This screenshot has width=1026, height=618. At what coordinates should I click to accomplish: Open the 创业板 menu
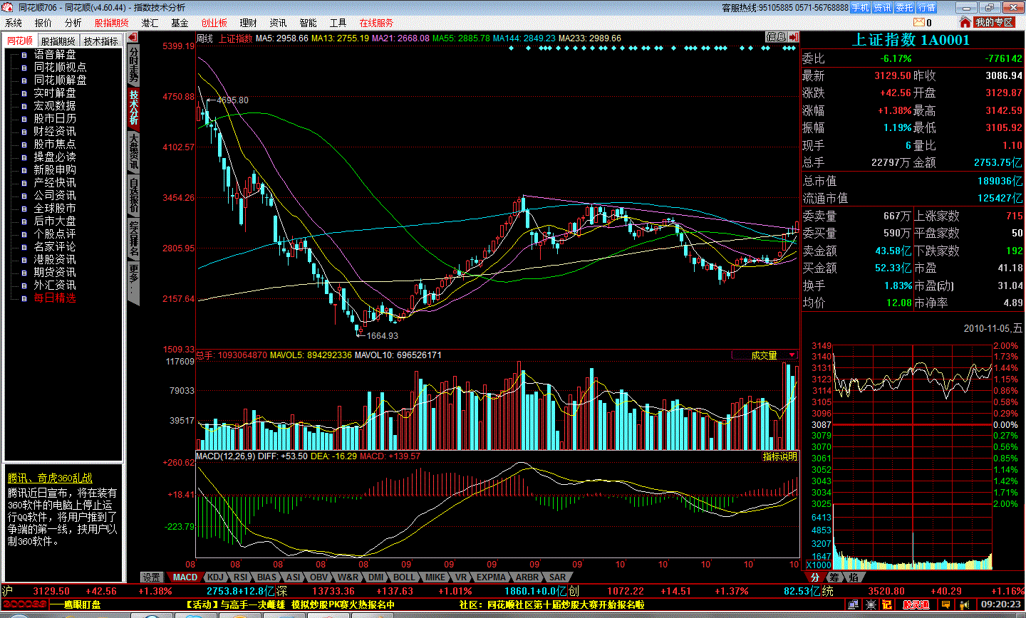214,23
